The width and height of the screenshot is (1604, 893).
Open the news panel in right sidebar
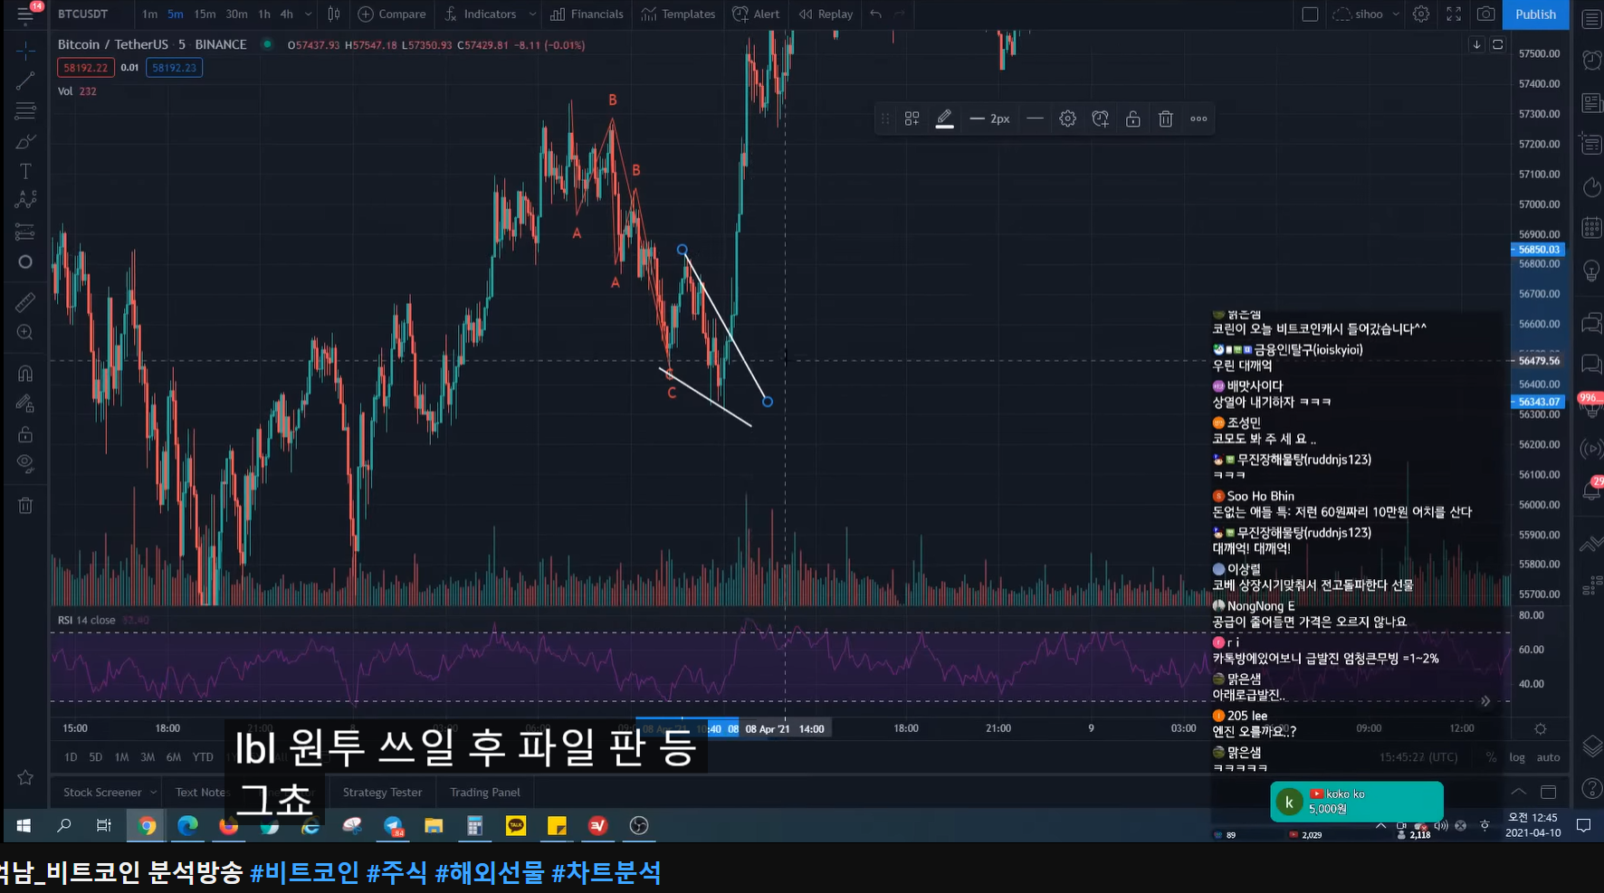click(1591, 102)
